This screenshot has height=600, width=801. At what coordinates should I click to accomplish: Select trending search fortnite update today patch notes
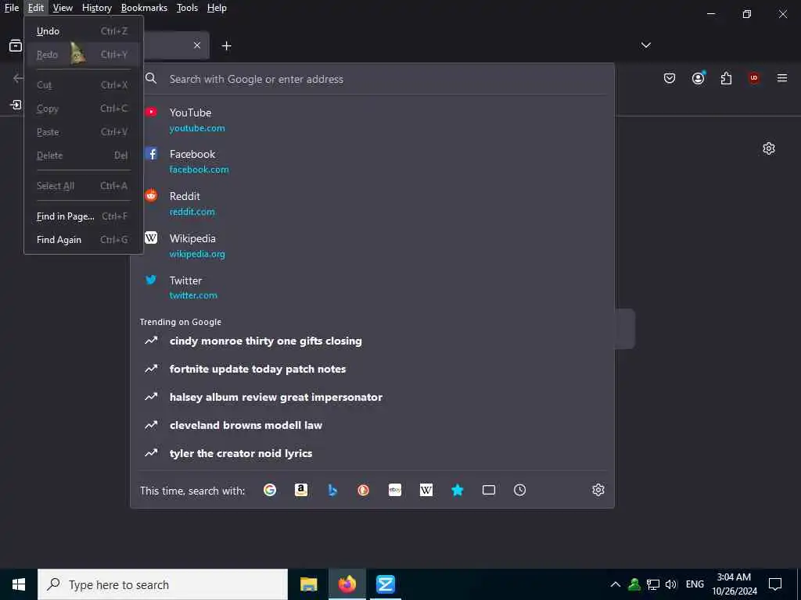[372, 369]
